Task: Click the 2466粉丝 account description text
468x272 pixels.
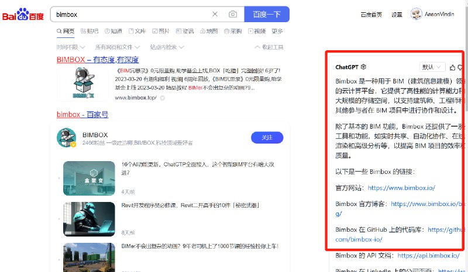Action: (x=137, y=143)
